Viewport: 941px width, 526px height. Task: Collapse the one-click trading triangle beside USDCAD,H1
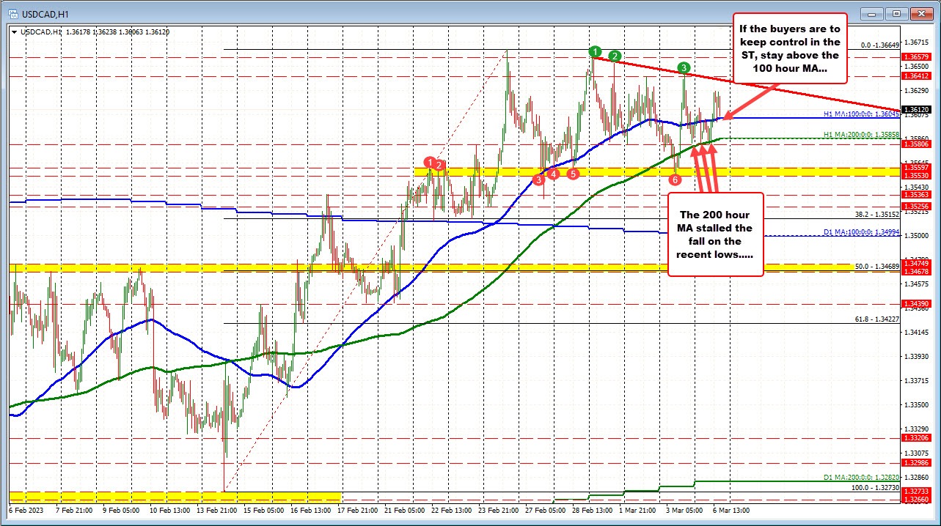(15, 32)
